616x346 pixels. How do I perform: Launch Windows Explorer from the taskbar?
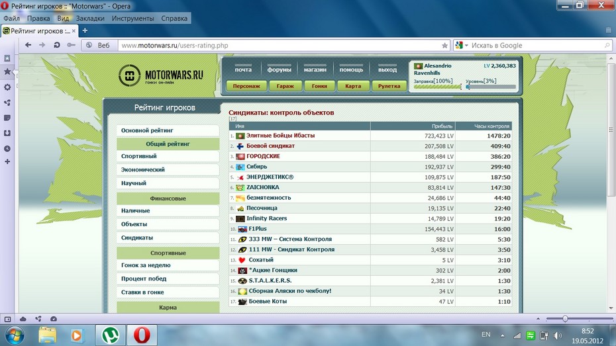click(x=48, y=335)
